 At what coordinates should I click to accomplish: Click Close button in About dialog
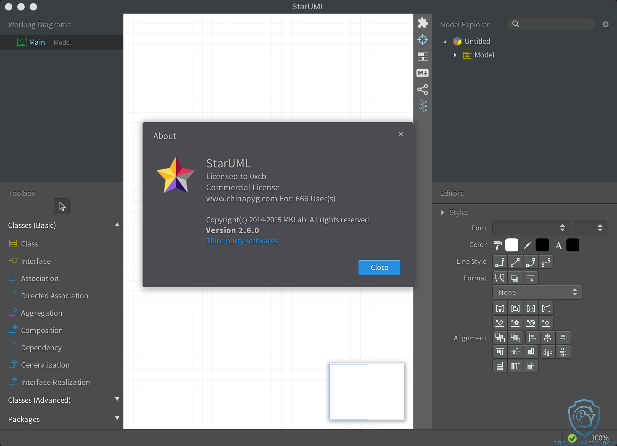[x=379, y=267]
